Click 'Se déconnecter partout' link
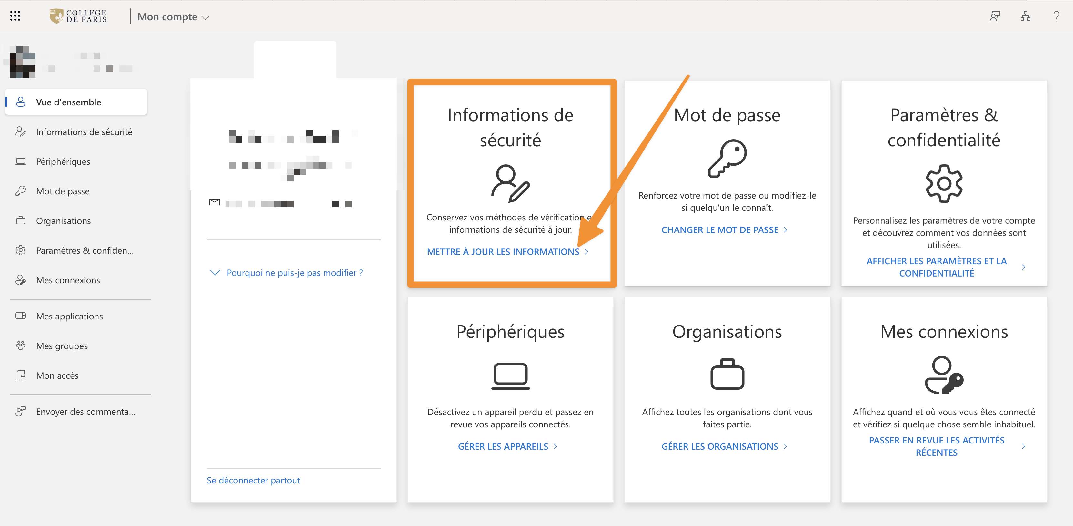The image size is (1073, 526). pyautogui.click(x=253, y=480)
